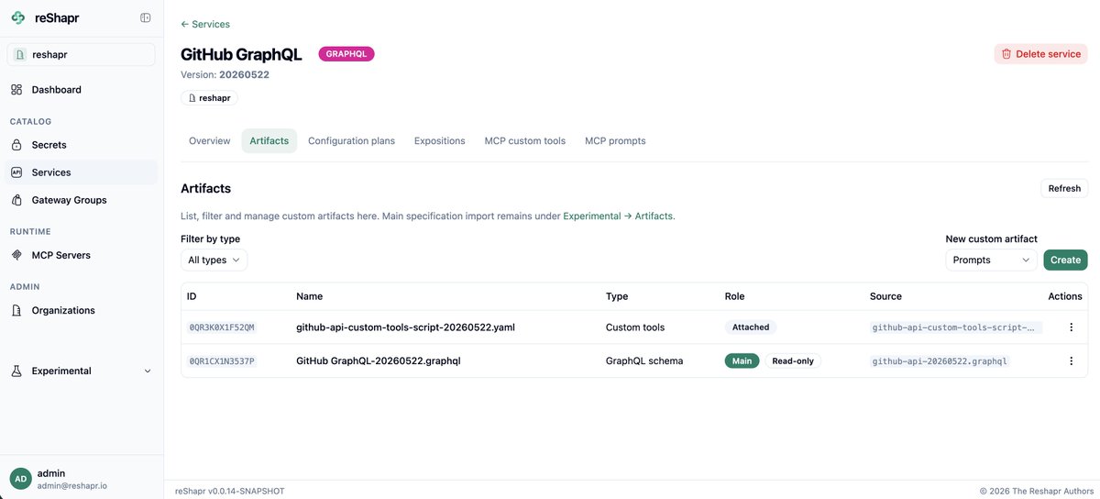Open the reshapr organization selector

[82, 55]
